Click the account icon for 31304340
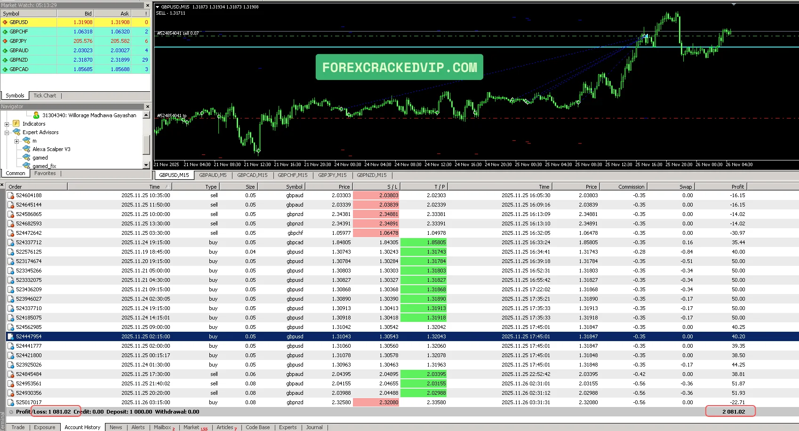The height and width of the screenshot is (431, 799). point(36,115)
